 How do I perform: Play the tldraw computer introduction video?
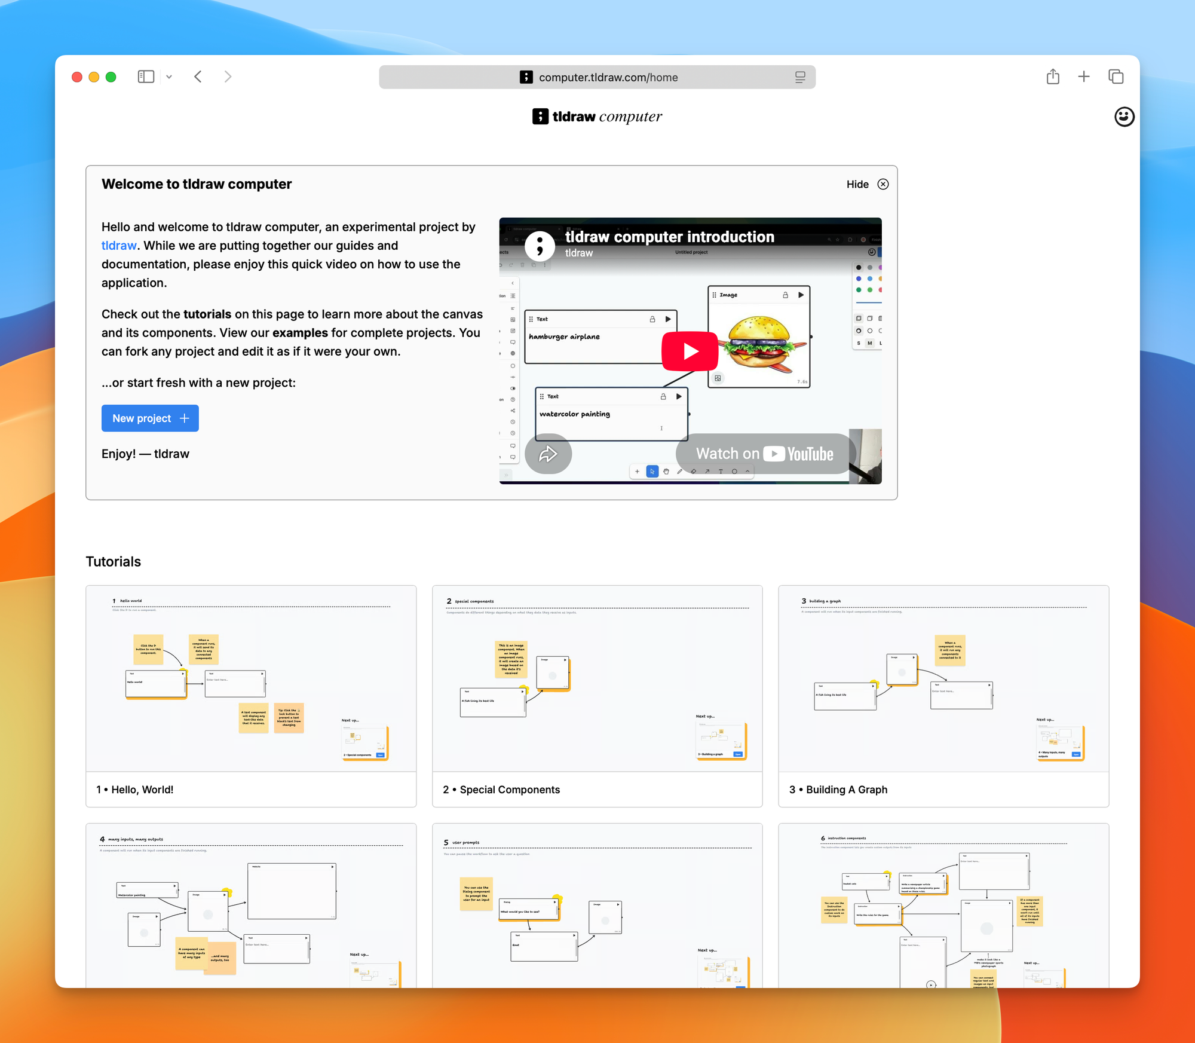pos(690,351)
